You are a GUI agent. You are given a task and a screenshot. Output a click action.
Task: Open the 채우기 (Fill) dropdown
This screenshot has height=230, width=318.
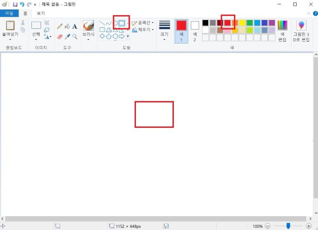click(x=143, y=30)
